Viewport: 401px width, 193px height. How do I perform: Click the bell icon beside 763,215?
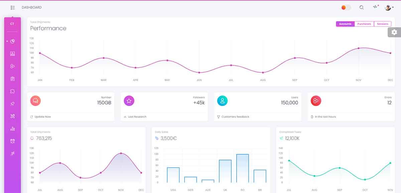[x=32, y=138]
